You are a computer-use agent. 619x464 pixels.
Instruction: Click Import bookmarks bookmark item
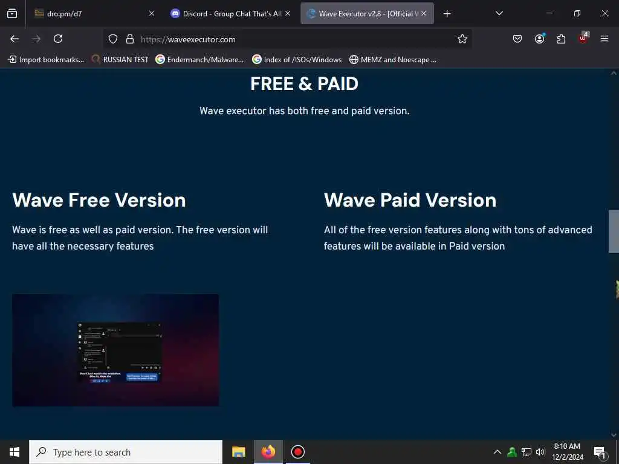point(46,60)
